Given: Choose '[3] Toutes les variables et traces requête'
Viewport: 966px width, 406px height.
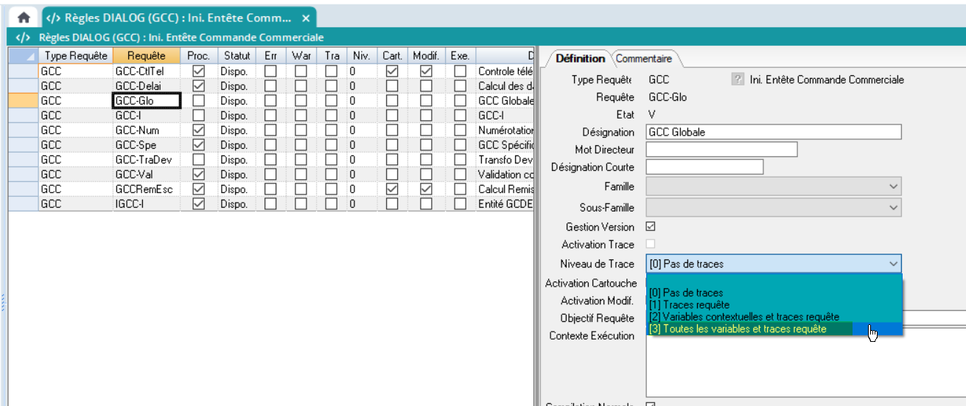Looking at the screenshot, I should (737, 329).
